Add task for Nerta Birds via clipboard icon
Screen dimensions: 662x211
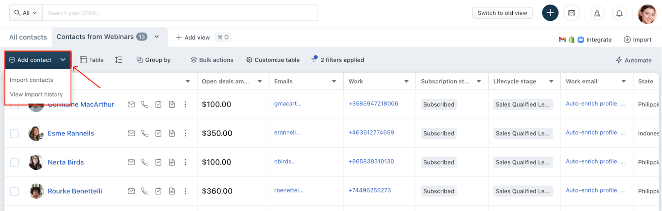pyautogui.click(x=158, y=162)
